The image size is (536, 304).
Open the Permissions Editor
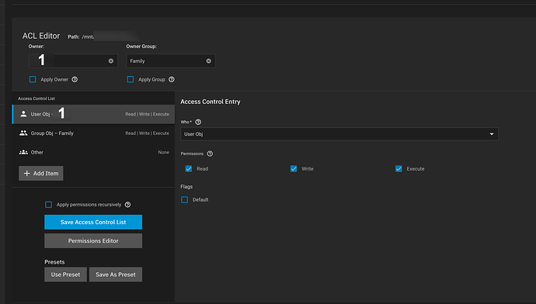pos(93,241)
